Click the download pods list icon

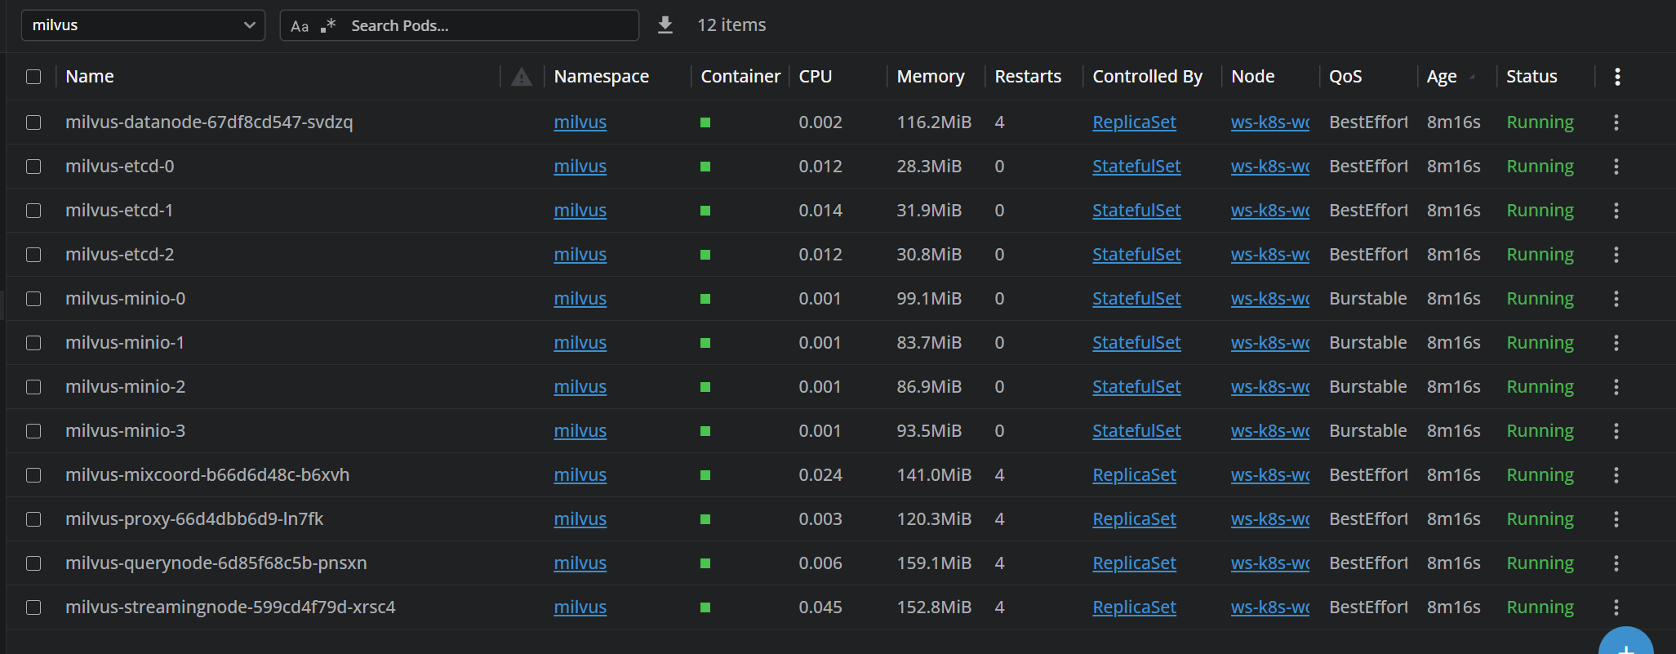(x=665, y=25)
